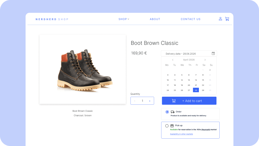
Task: Select April 8 in the calendar
Action: pyautogui.click(x=203, y=75)
